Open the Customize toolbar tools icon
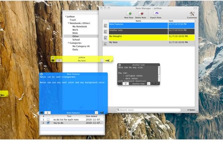 pyautogui.click(x=192, y=14)
